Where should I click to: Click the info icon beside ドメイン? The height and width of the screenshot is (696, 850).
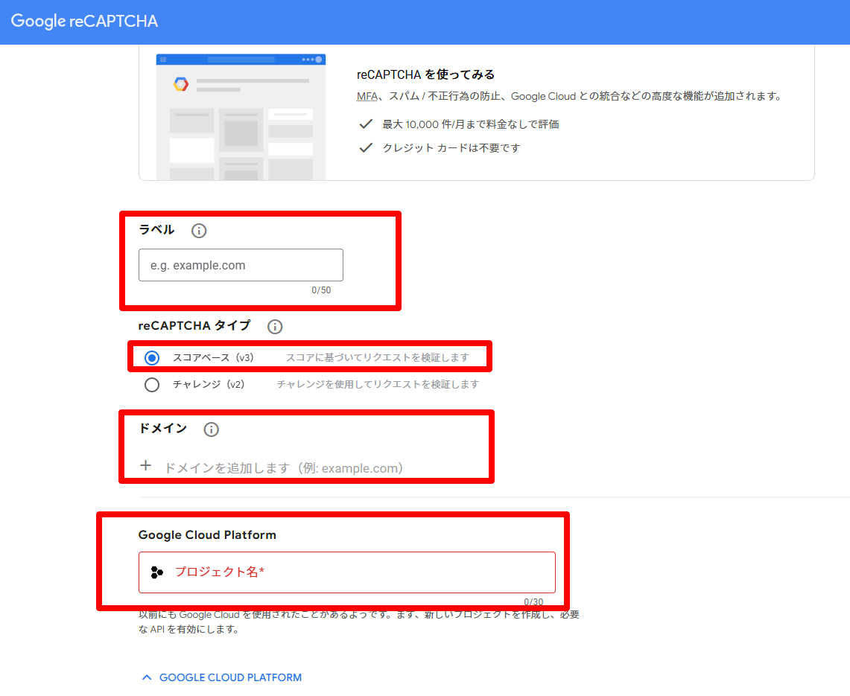tap(212, 430)
